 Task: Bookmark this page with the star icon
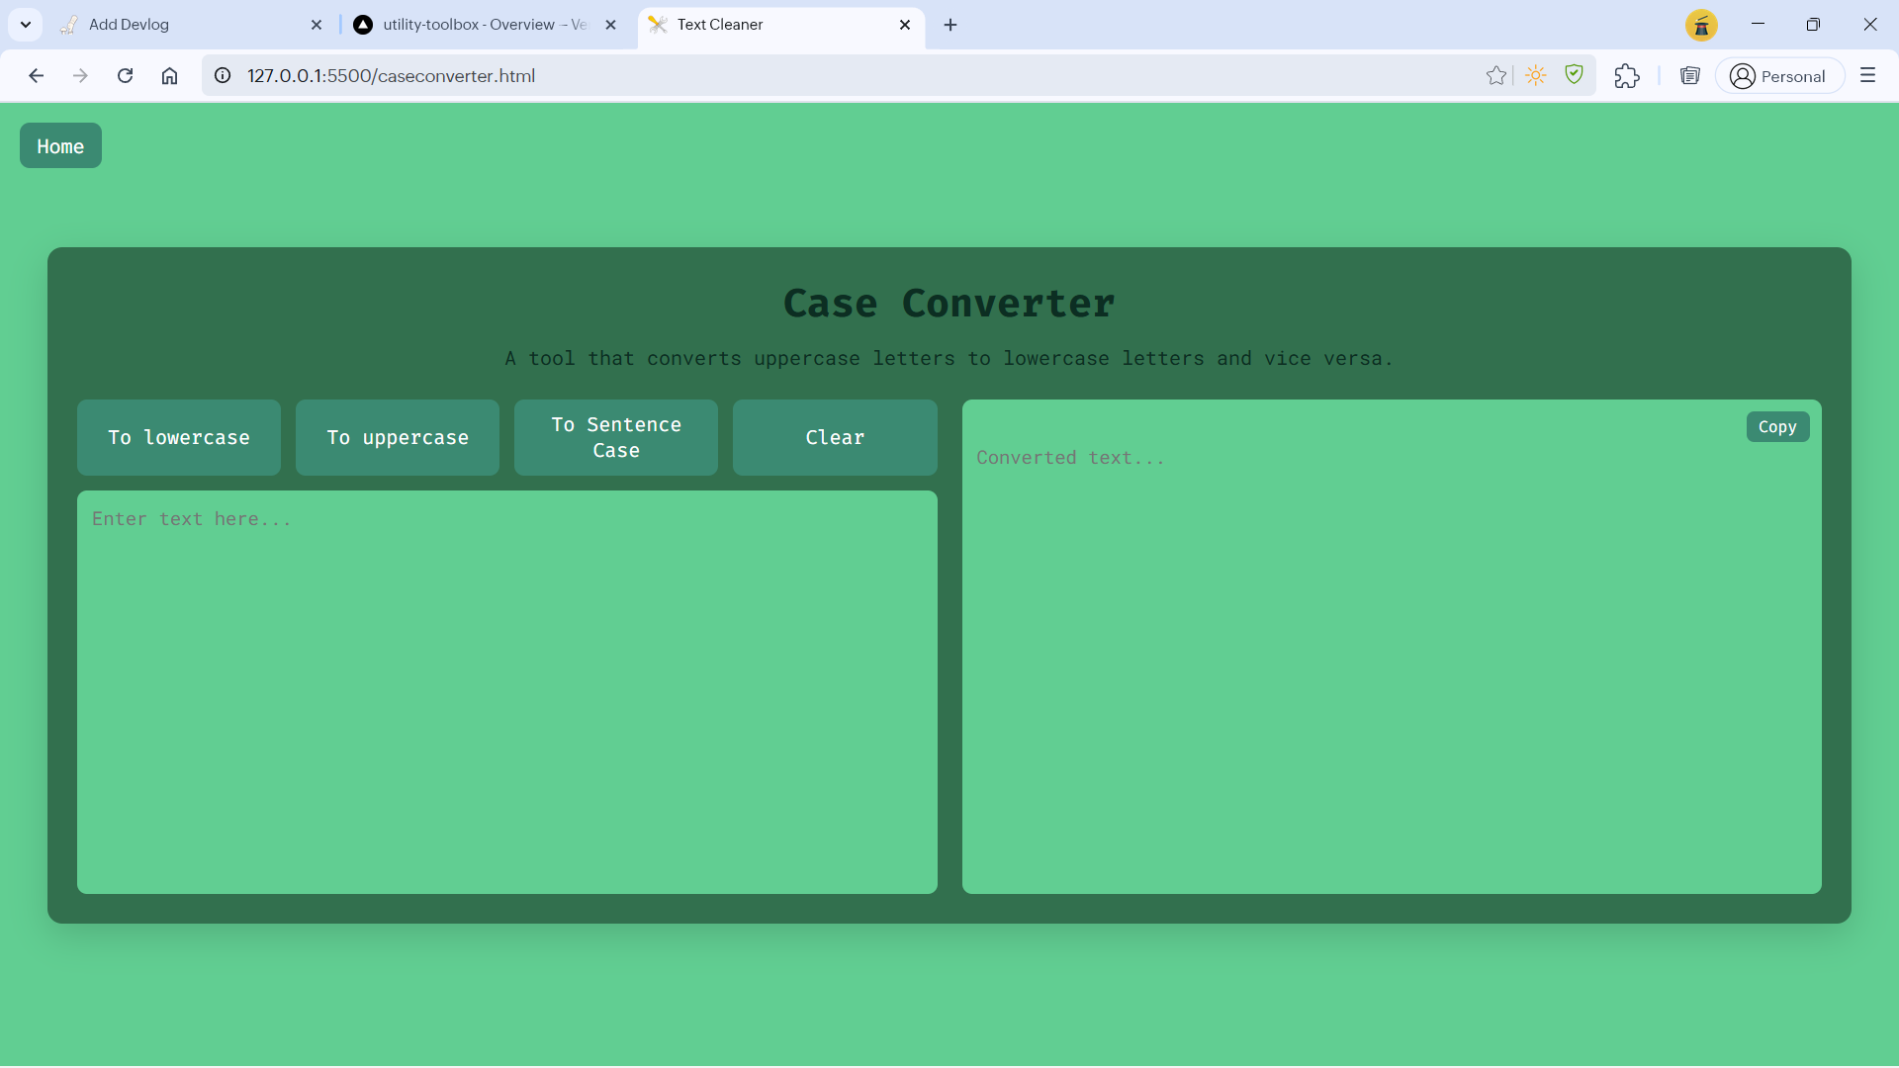1495,76
